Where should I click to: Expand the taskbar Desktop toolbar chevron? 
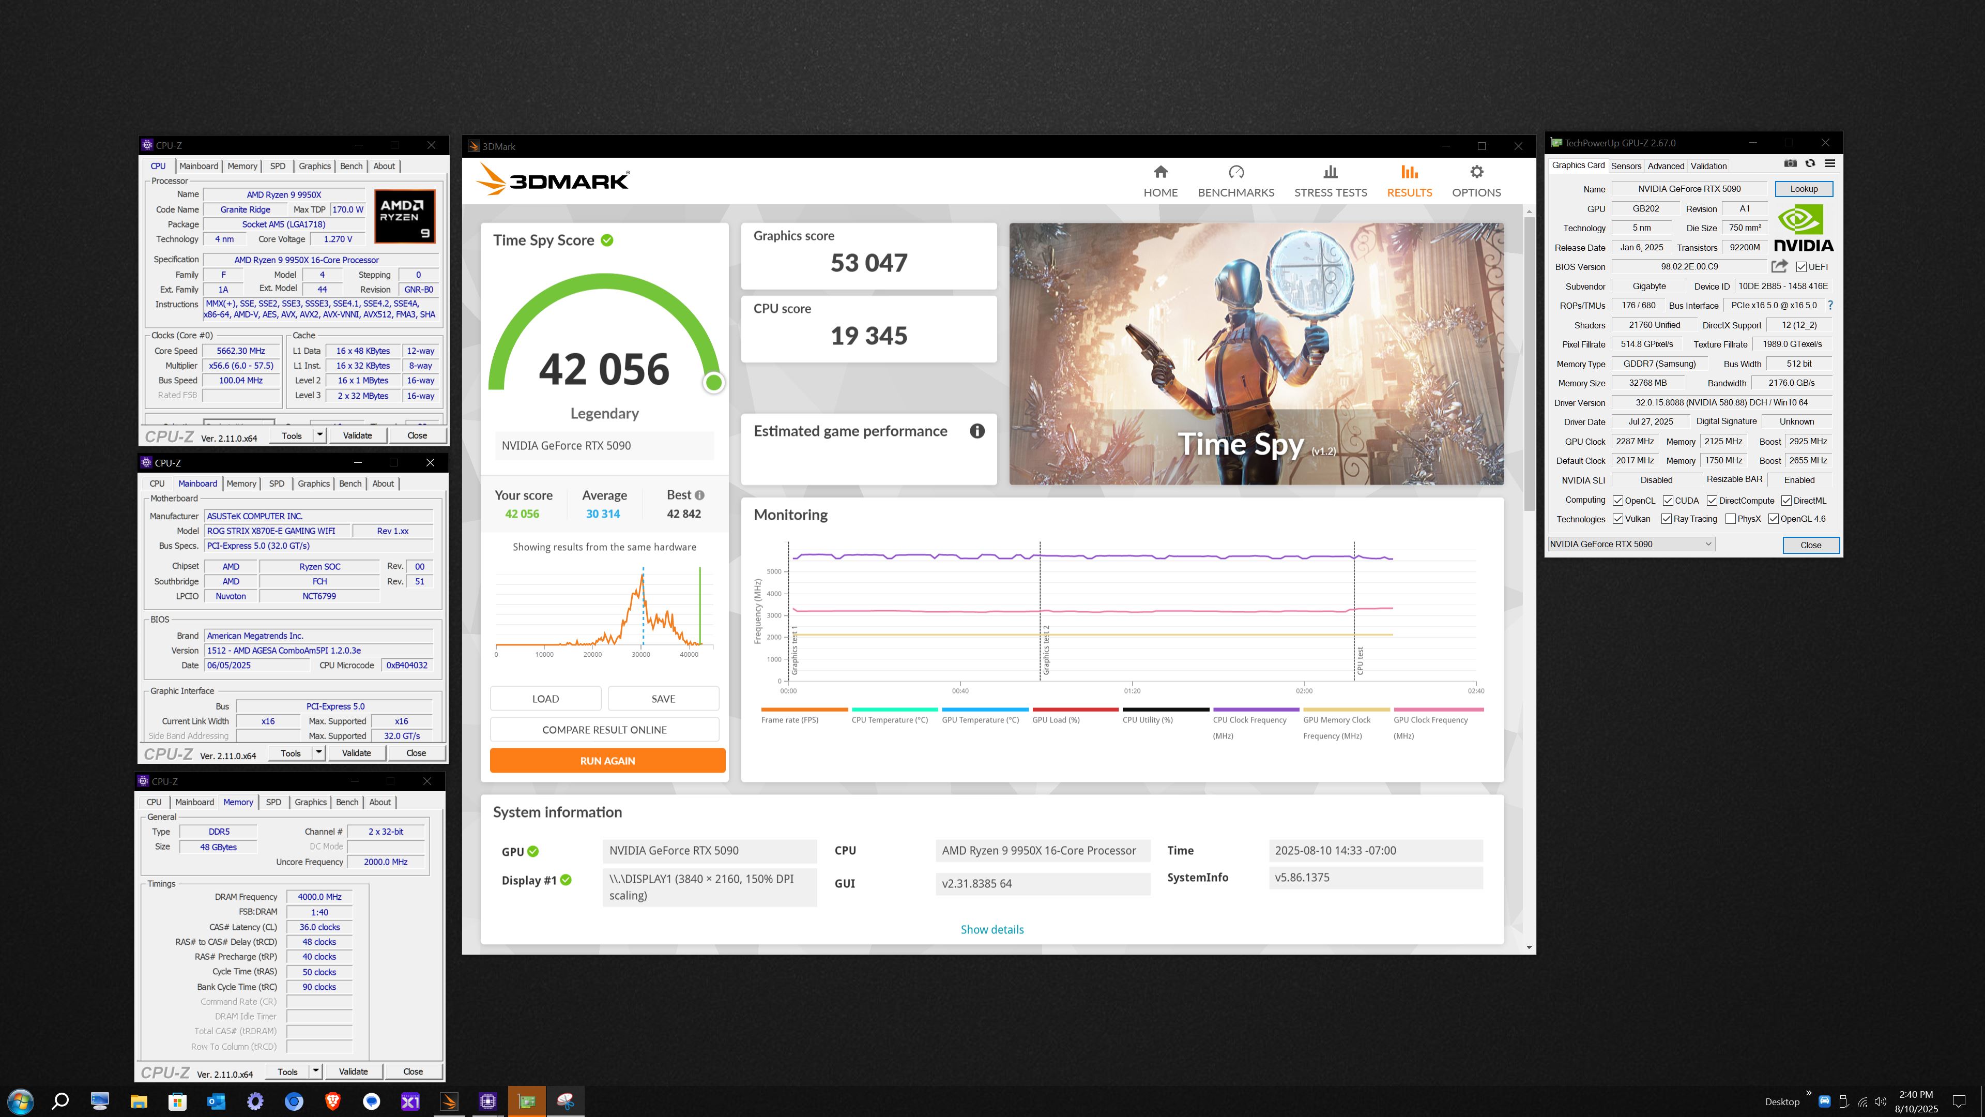coord(1809,1093)
